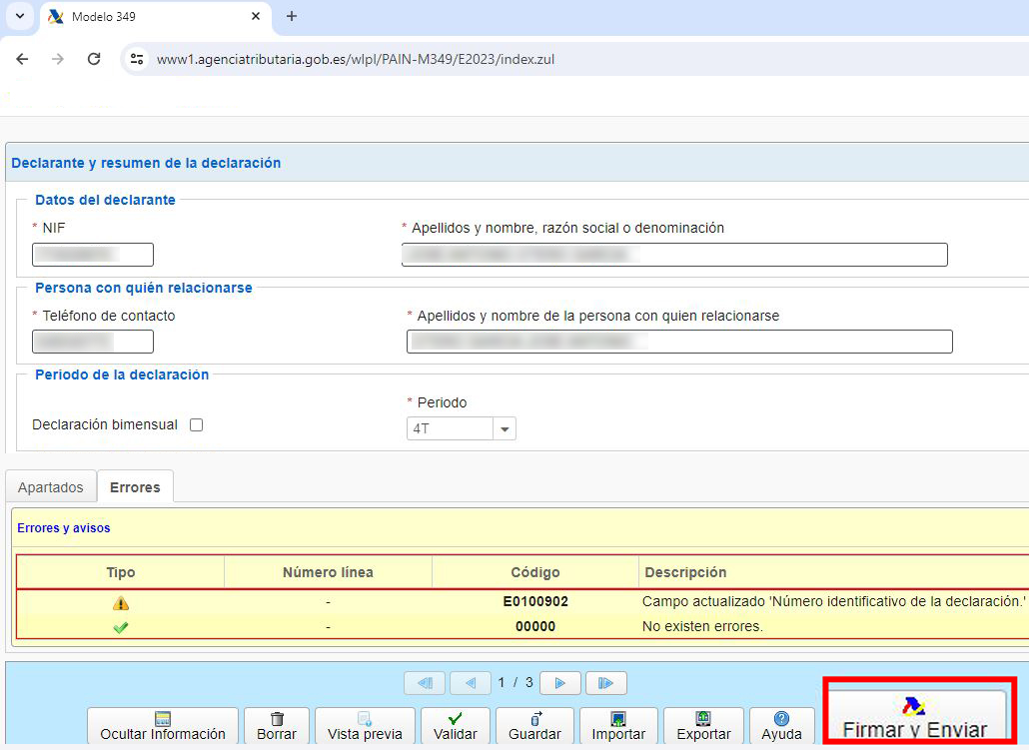Click the Exportar button
The width and height of the screenshot is (1029, 750).
pos(703,725)
